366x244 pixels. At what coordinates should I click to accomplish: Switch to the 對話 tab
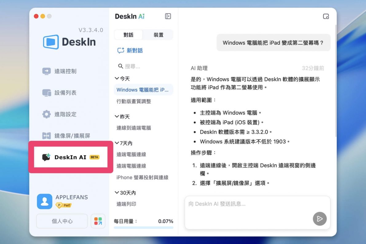coord(128,35)
